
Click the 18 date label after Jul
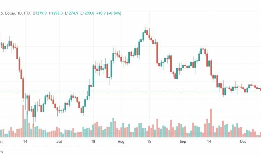point(93,142)
